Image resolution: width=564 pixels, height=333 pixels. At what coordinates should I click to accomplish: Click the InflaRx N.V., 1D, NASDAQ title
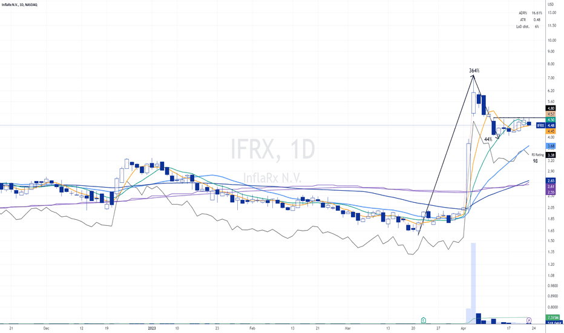19,5
